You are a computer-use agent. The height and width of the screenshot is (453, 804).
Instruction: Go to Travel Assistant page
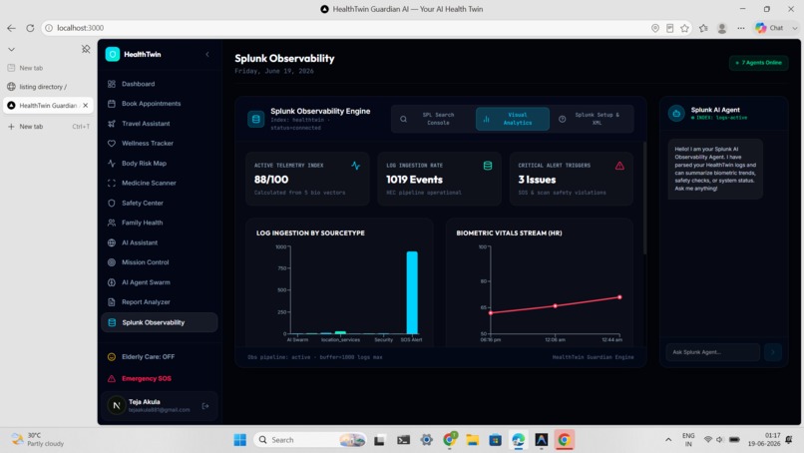point(159,124)
